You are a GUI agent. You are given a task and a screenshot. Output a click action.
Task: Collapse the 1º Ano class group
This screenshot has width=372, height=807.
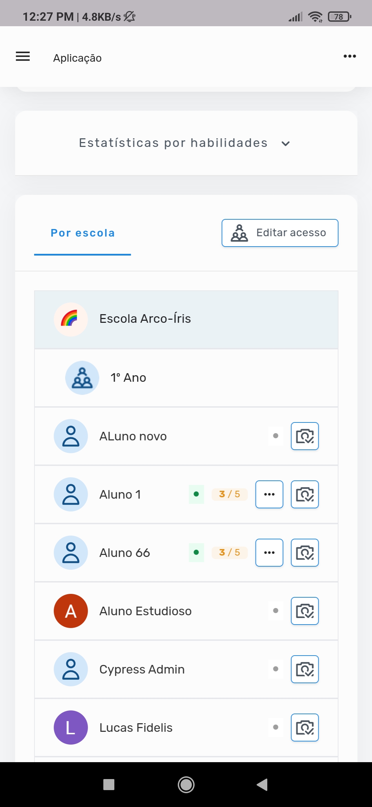186,378
